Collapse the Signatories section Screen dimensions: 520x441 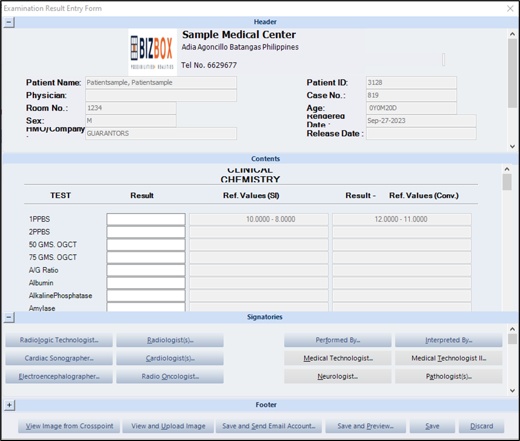click(9, 317)
